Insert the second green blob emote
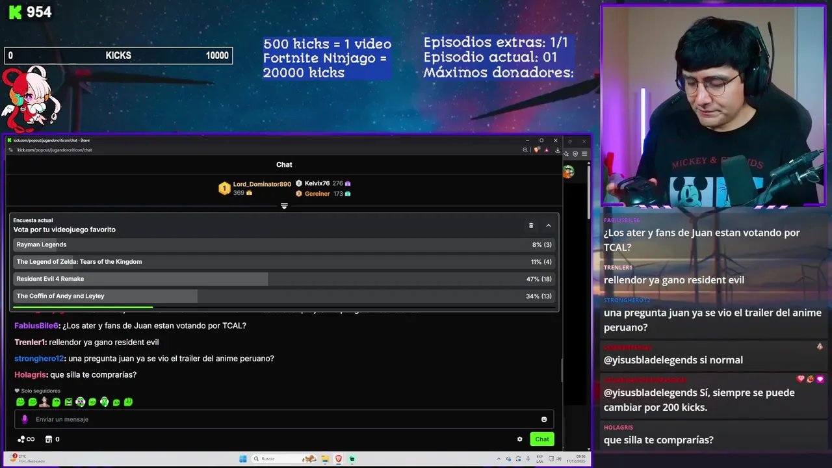The image size is (832, 468). click(x=32, y=402)
